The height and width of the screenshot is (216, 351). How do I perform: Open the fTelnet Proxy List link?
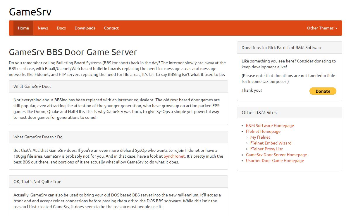click(x=266, y=149)
